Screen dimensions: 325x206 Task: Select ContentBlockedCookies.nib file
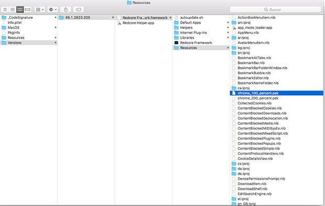click(x=277, y=108)
